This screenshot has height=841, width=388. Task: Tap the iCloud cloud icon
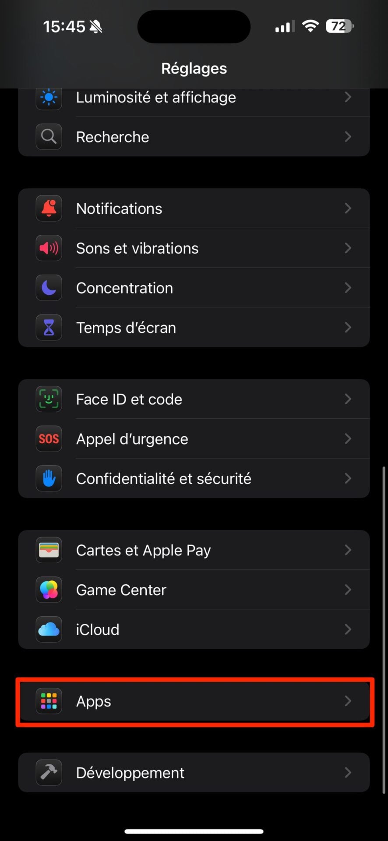click(49, 629)
